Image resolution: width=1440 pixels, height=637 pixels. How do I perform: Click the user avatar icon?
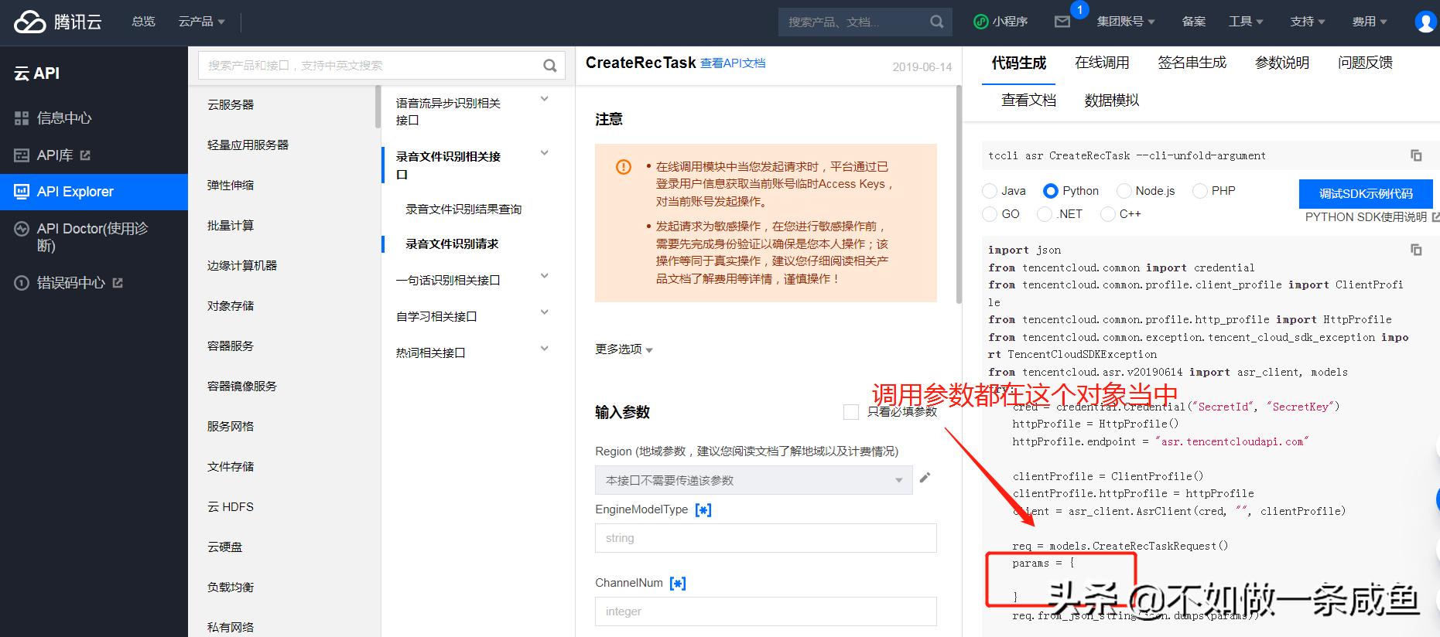click(1425, 22)
